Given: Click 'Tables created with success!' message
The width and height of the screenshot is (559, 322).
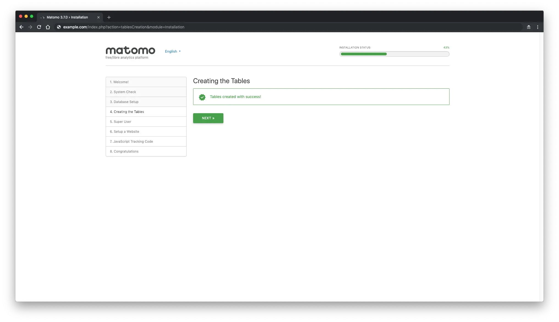Looking at the screenshot, I should click(235, 97).
